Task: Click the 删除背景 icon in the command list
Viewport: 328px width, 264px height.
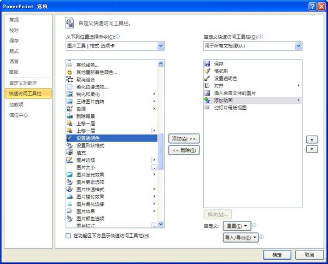Action: point(69,116)
